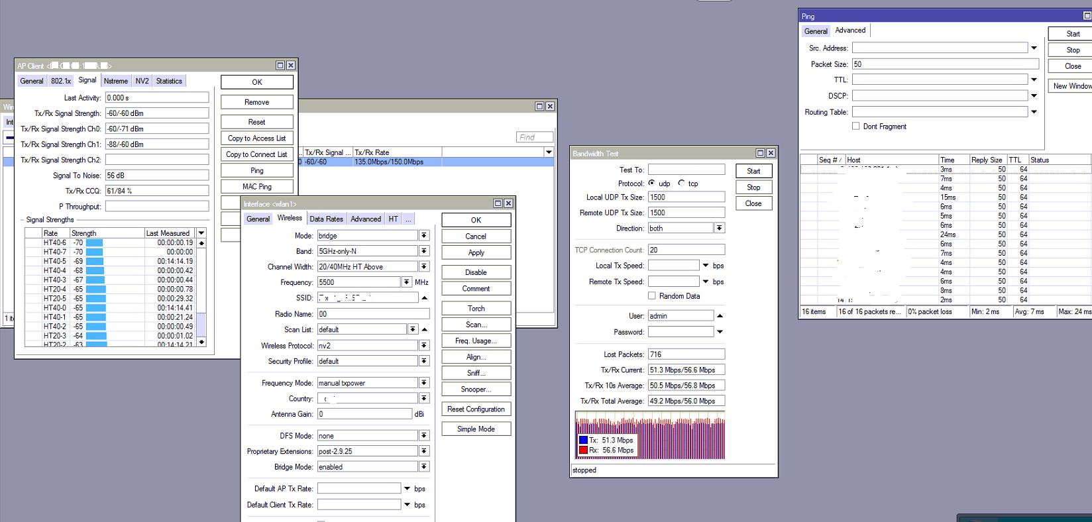Viewport: 1092px width, 522px height.
Task: Click the up arrow beside Scan List dropdown
Action: [x=425, y=329]
